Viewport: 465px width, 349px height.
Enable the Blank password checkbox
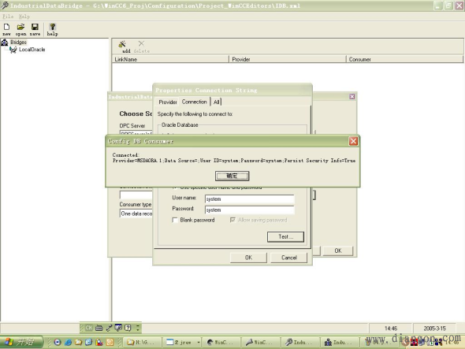coord(175,220)
